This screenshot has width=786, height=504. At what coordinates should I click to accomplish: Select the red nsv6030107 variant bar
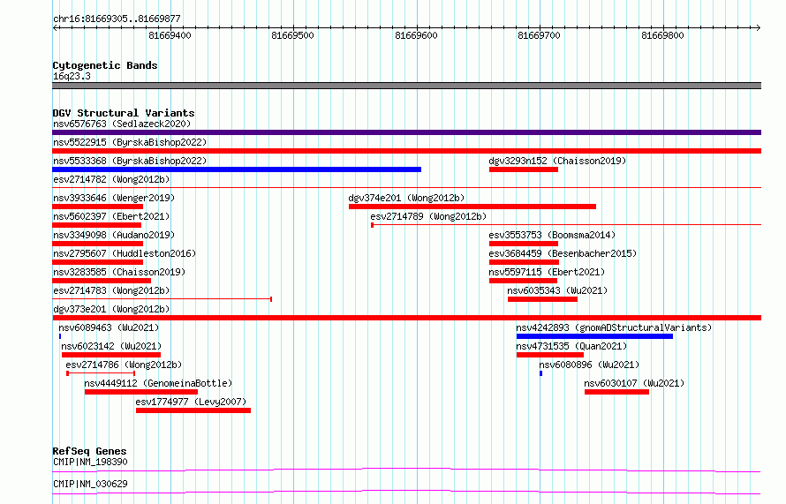[616, 392]
